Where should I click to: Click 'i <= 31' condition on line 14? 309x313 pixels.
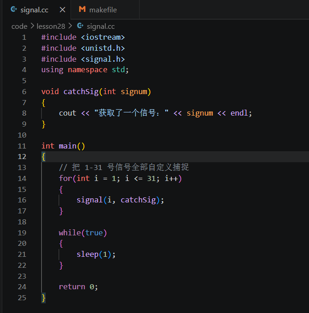point(141,178)
